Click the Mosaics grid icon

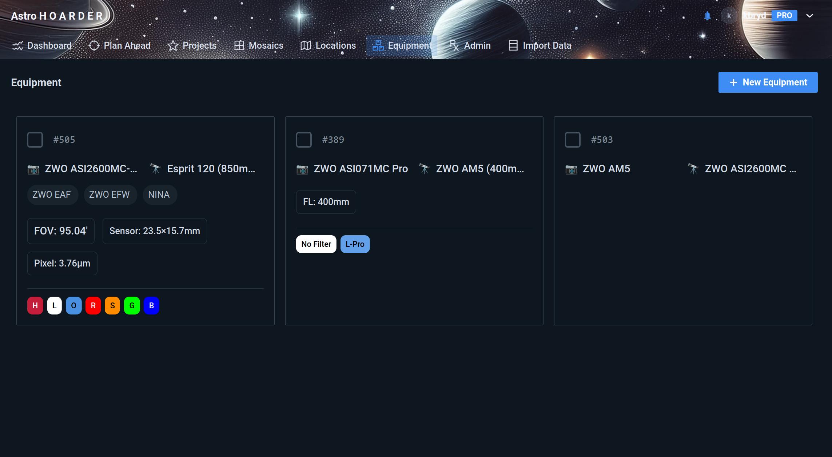[239, 46]
